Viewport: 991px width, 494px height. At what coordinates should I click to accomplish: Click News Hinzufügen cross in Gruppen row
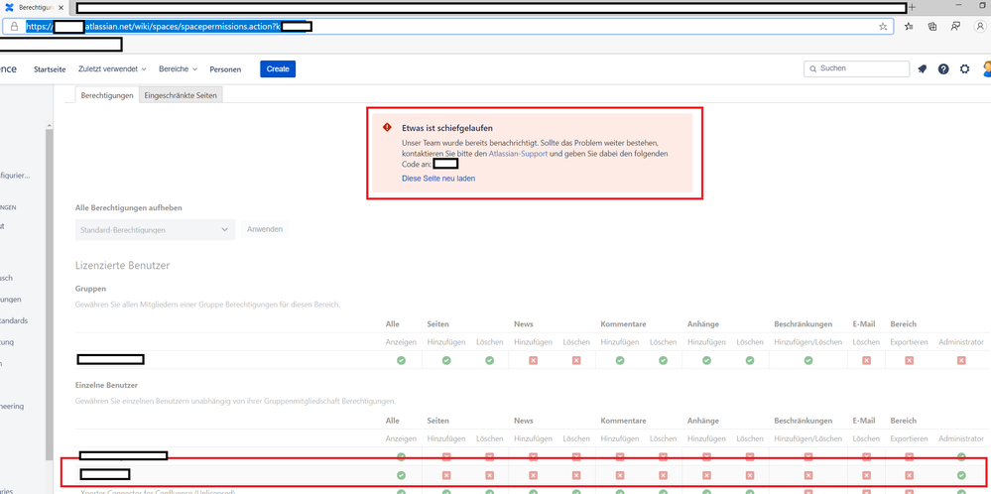533,360
